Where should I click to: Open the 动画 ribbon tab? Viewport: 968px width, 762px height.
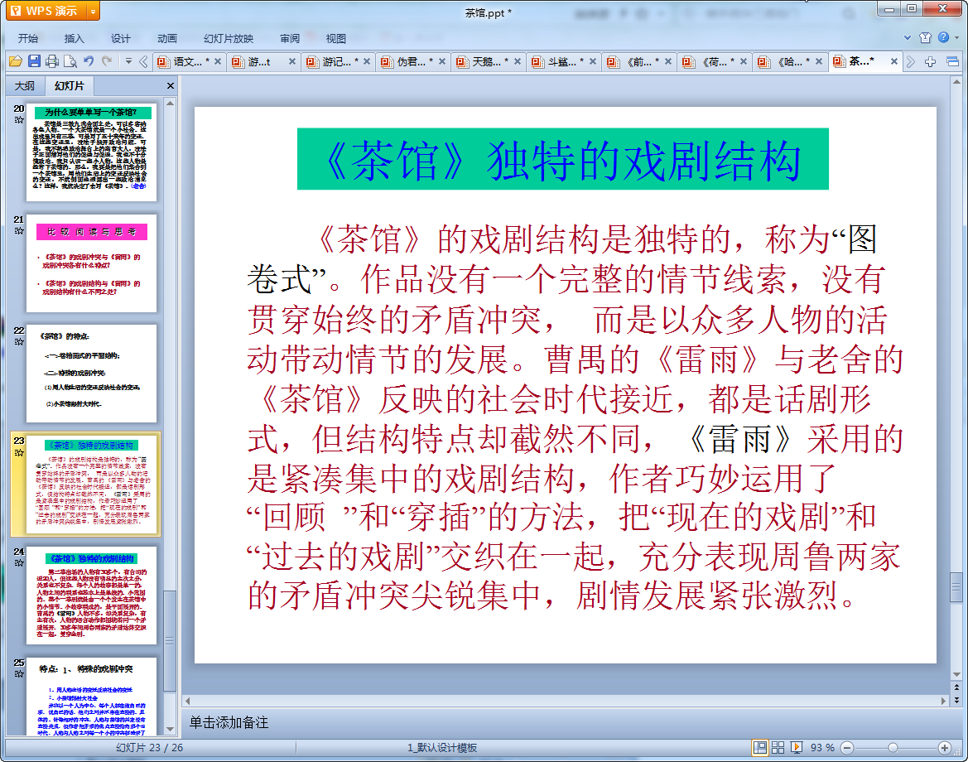[x=166, y=38]
